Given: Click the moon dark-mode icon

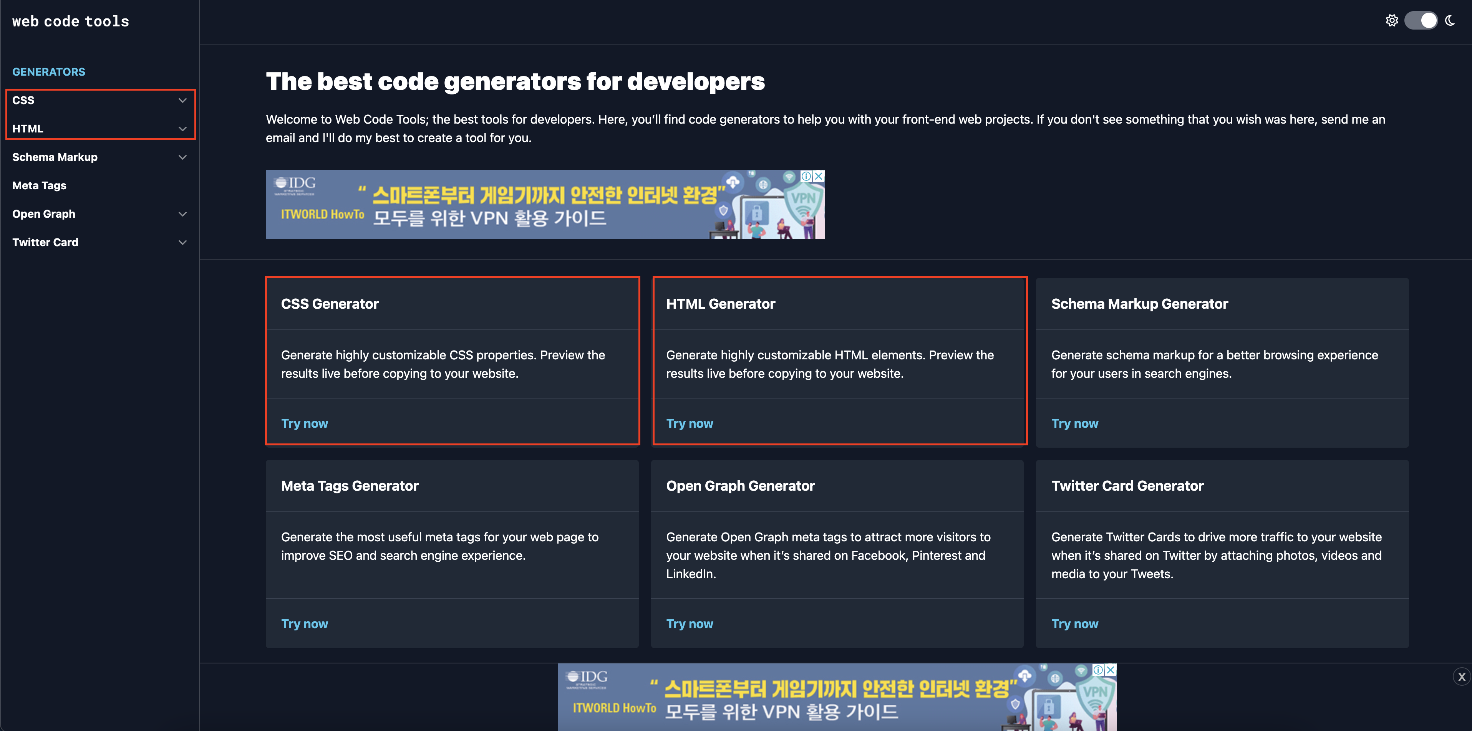Looking at the screenshot, I should tap(1450, 21).
